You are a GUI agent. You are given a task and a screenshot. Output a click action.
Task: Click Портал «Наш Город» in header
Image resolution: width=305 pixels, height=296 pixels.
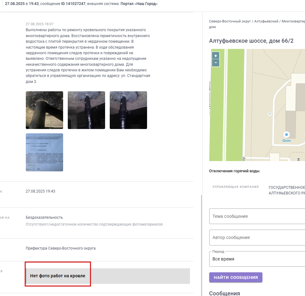(139, 4)
